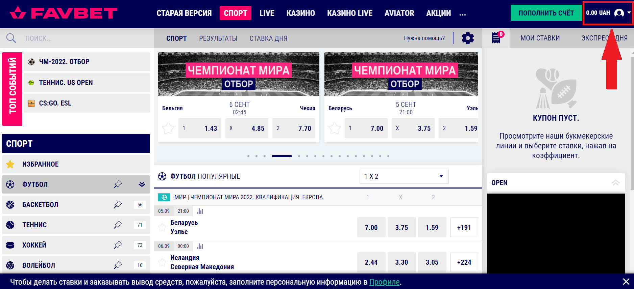The width and height of the screenshot is (634, 289).
Task: Open the Aviator game
Action: (399, 13)
